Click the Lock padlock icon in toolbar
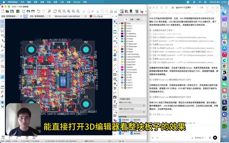 (x=111, y=11)
